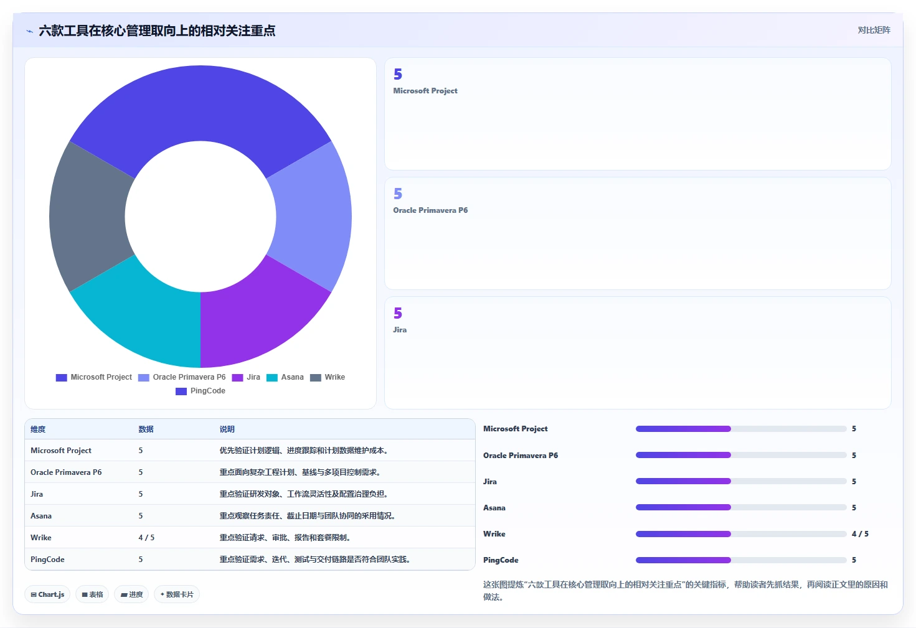This screenshot has height=628, width=916.
Task: Toggle the PingCode legend label under the chart
Action: 208,391
